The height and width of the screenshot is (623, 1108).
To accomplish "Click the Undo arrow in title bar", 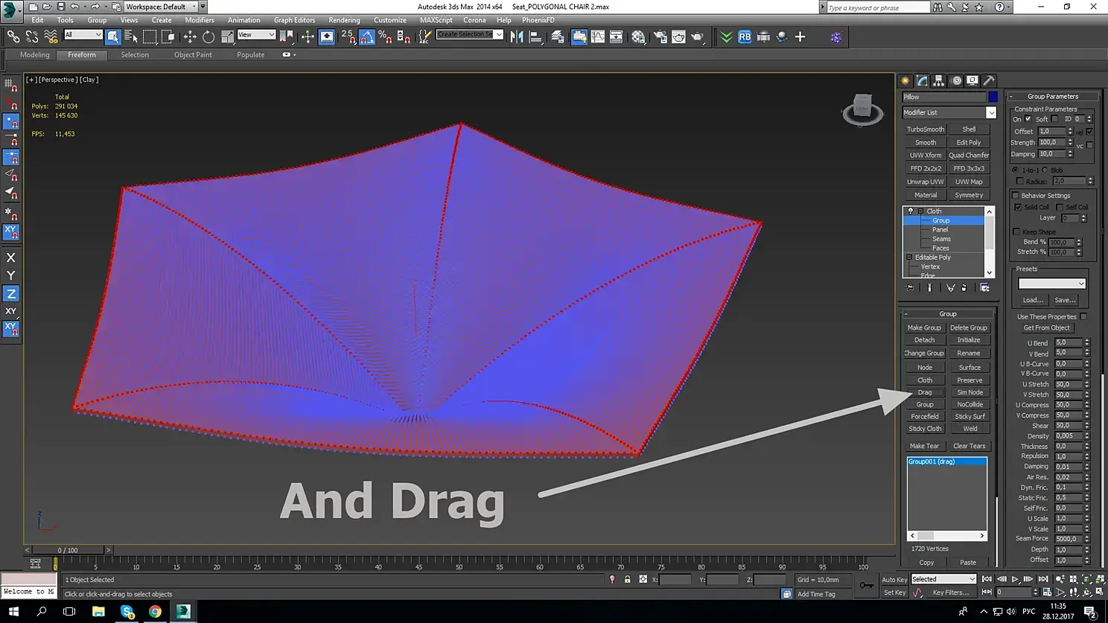I will point(74,7).
